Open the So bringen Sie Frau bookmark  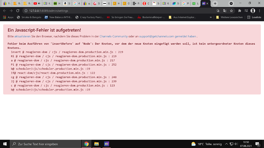[121, 17]
